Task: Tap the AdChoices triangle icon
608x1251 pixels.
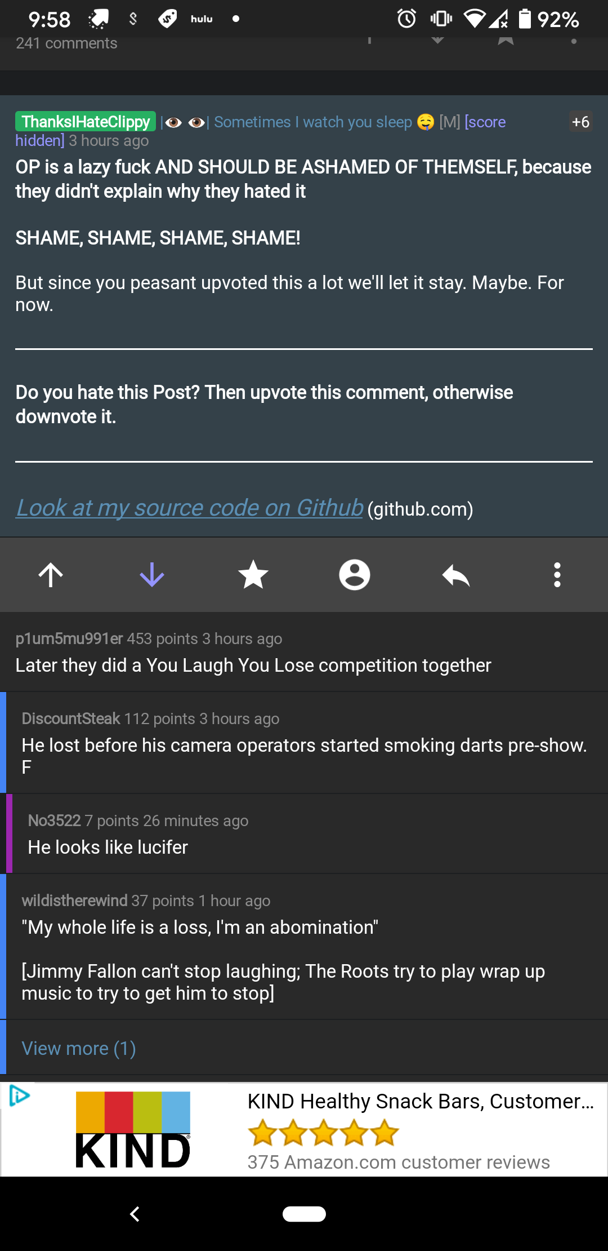Action: tap(19, 1095)
